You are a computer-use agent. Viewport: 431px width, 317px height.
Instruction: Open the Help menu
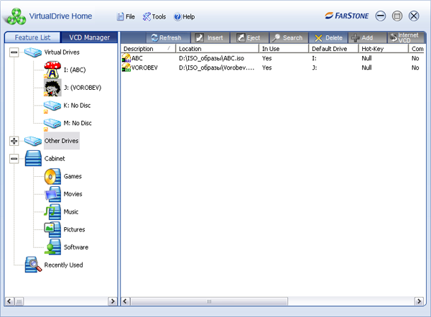(x=184, y=17)
